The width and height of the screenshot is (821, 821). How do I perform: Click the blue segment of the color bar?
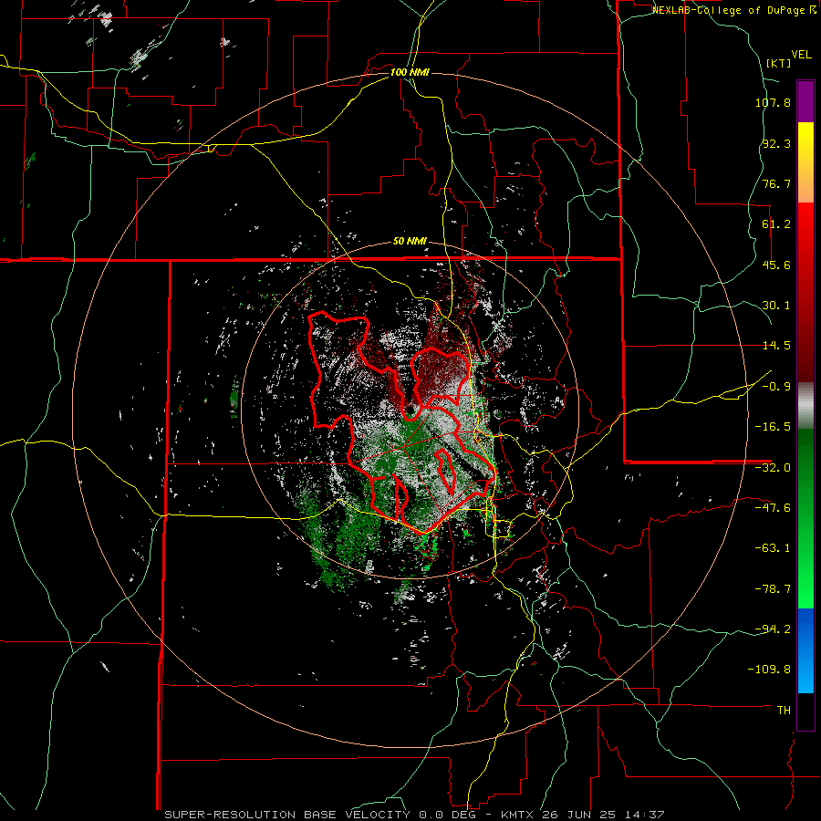coord(805,650)
